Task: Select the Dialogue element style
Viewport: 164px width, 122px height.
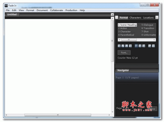Action: [x=147, y=25]
